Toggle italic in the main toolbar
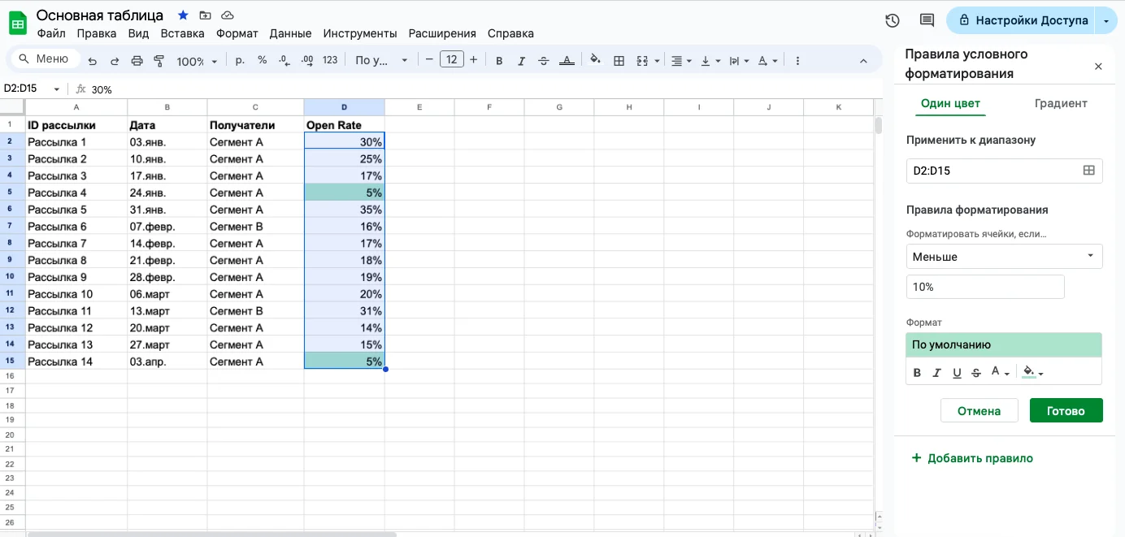Image resolution: width=1125 pixels, height=537 pixels. click(x=521, y=61)
